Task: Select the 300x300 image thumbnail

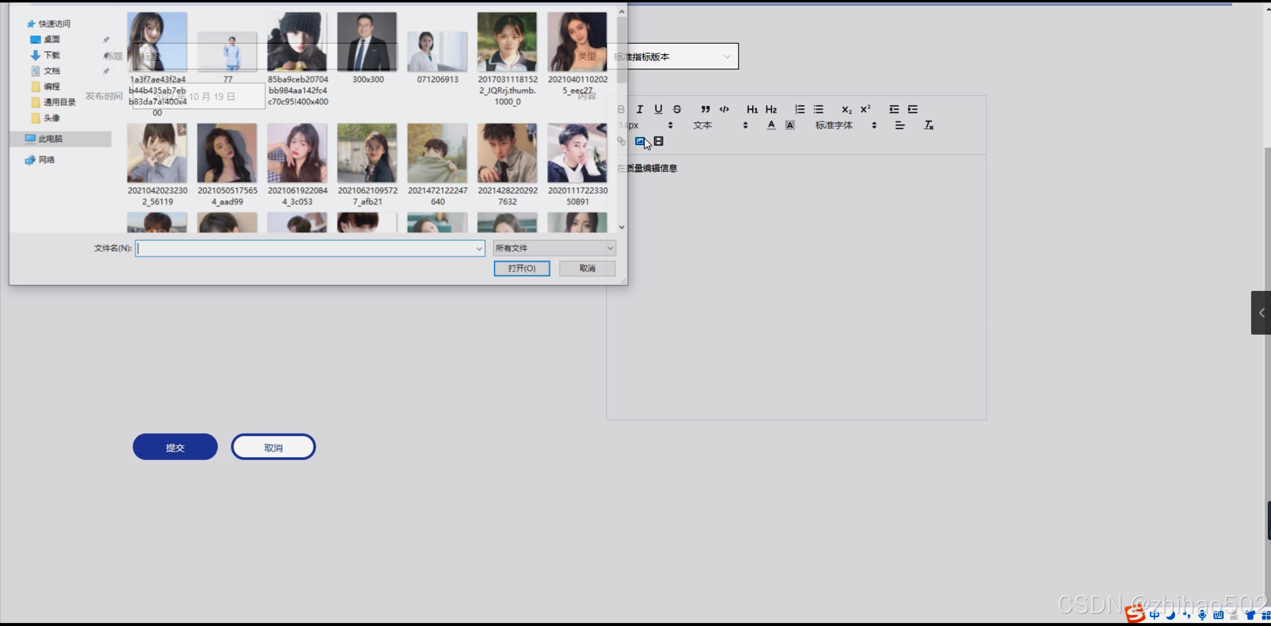Action: click(x=367, y=42)
